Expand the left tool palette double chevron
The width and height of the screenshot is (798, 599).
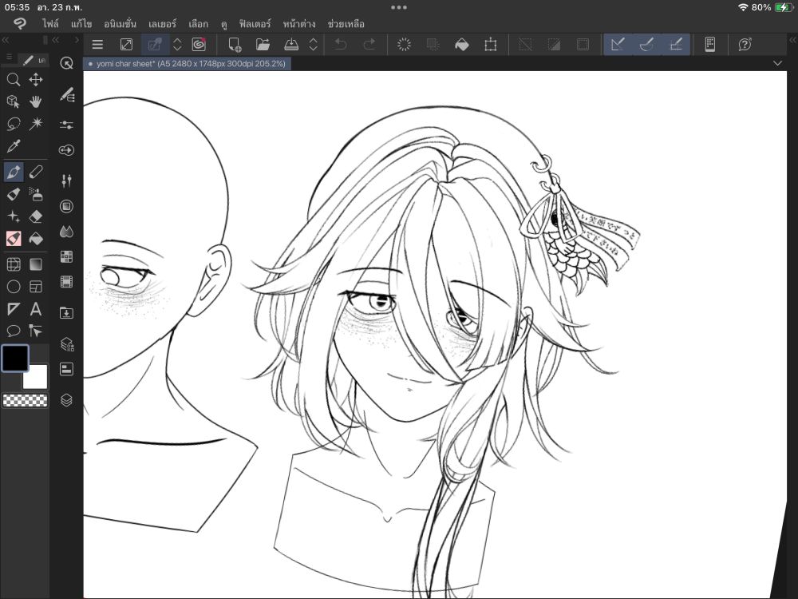[6, 40]
